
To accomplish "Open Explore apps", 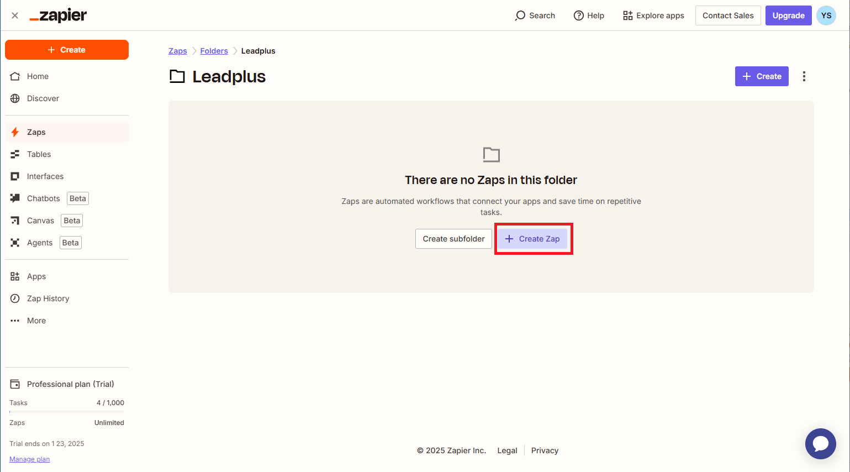I will [x=653, y=15].
